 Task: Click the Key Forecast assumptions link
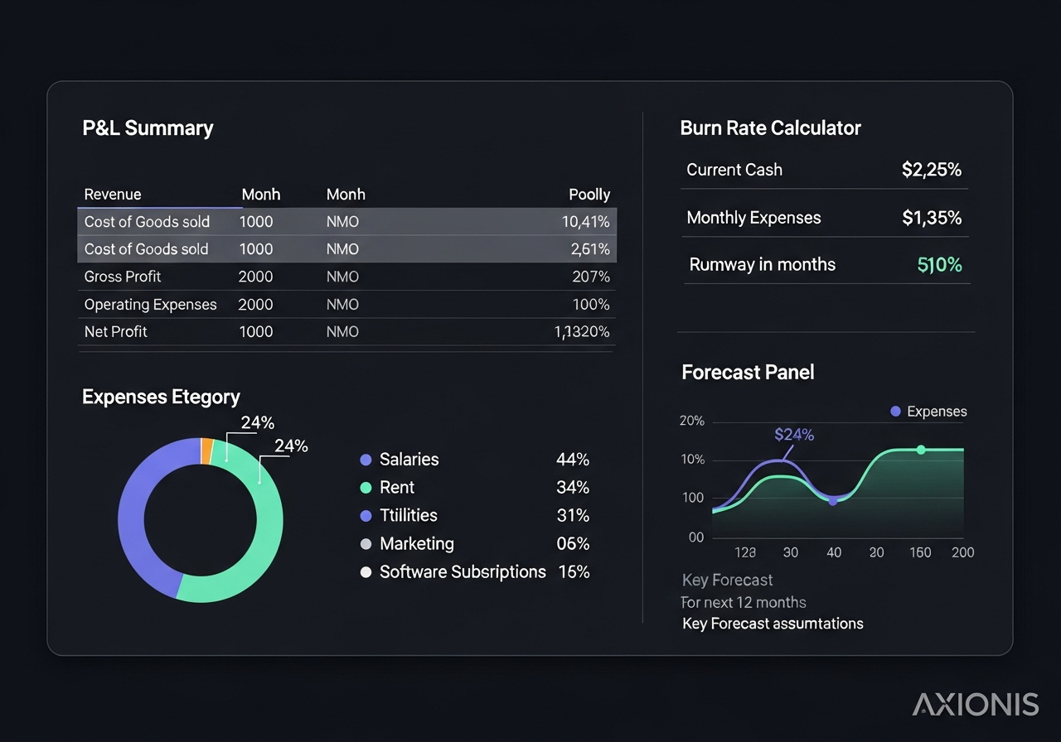pyautogui.click(x=773, y=624)
